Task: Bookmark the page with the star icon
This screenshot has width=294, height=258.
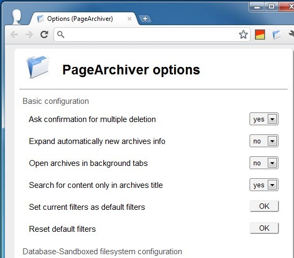Action: [243, 34]
